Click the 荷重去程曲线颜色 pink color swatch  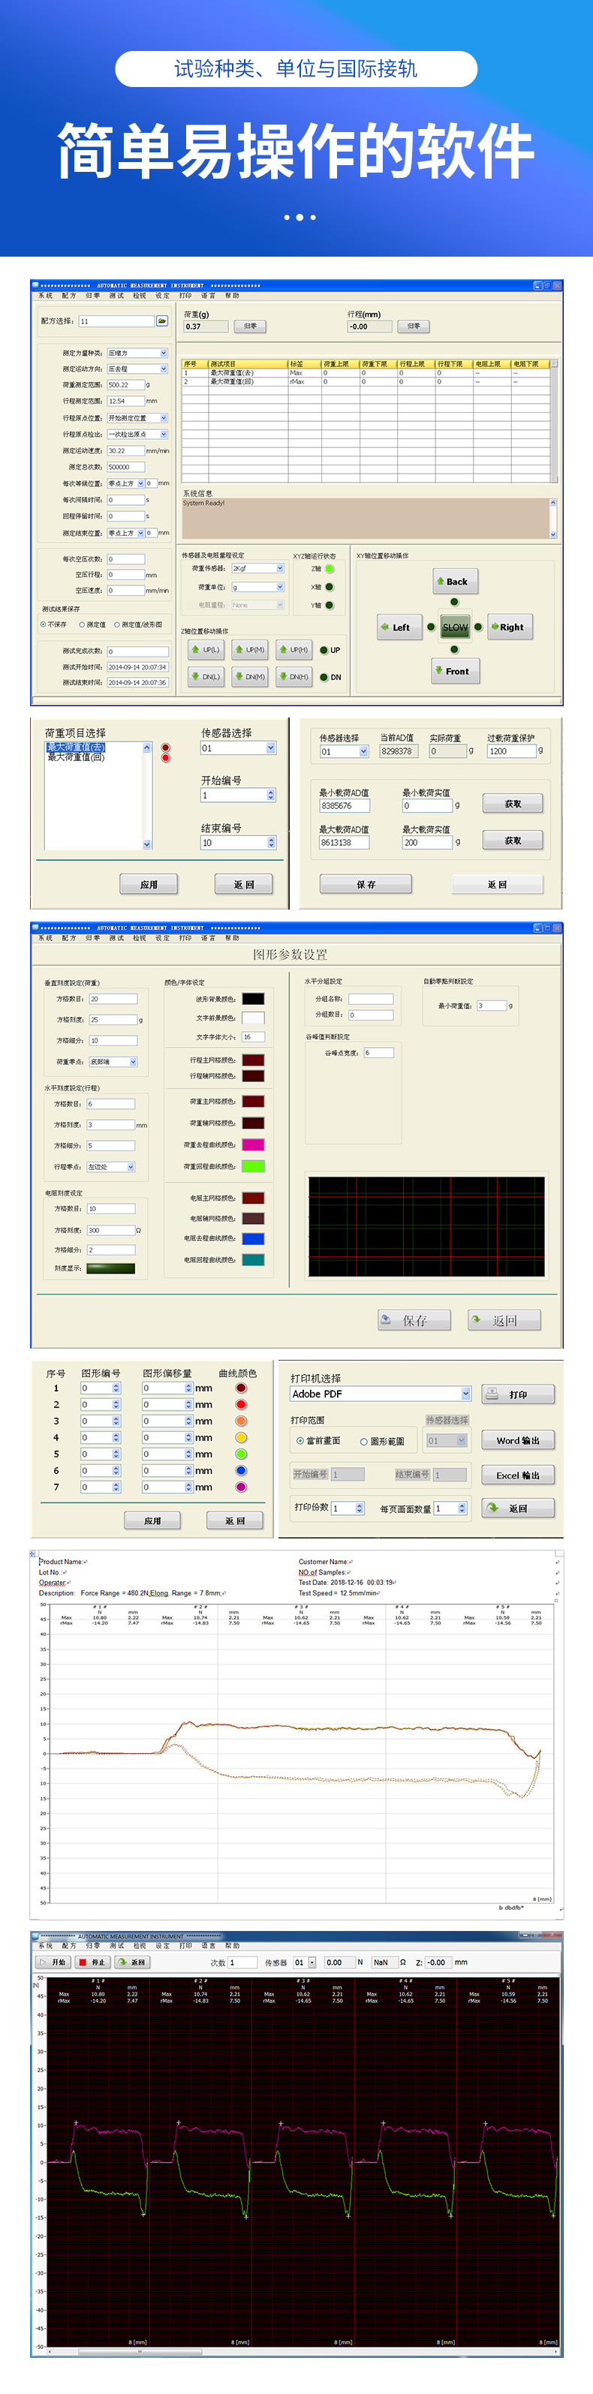(253, 1145)
